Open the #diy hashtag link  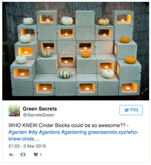[33, 132]
